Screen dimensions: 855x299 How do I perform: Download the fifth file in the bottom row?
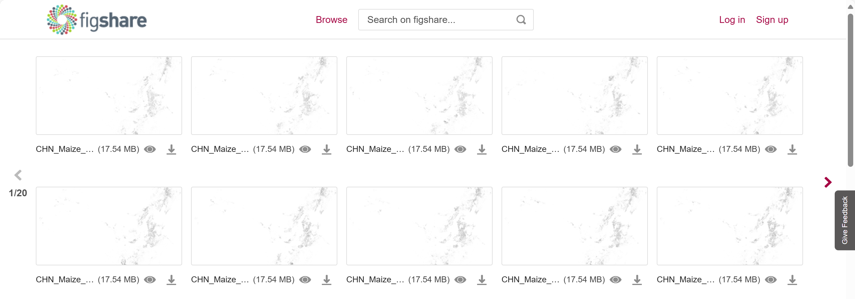pos(792,280)
